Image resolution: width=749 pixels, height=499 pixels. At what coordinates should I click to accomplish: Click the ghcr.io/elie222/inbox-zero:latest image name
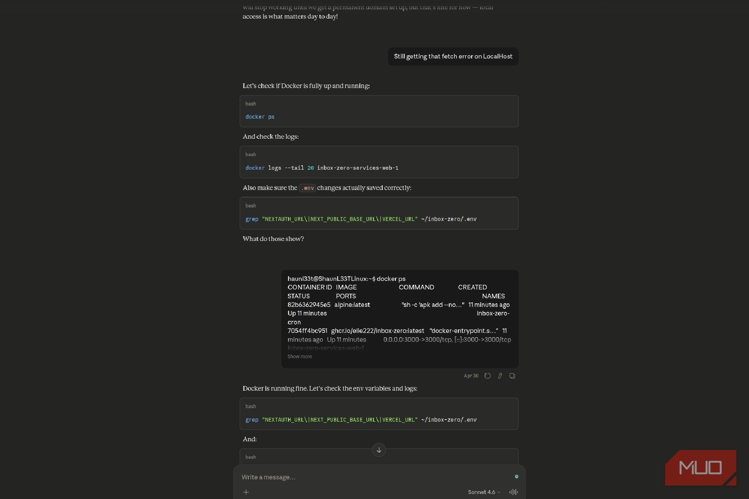(378, 331)
